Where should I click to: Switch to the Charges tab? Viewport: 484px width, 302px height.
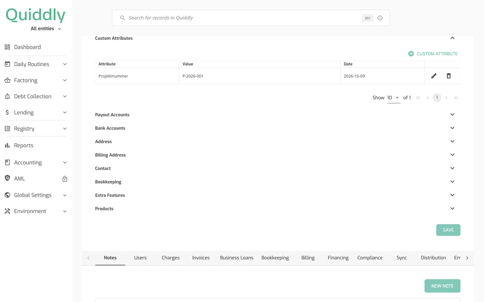coord(171,258)
